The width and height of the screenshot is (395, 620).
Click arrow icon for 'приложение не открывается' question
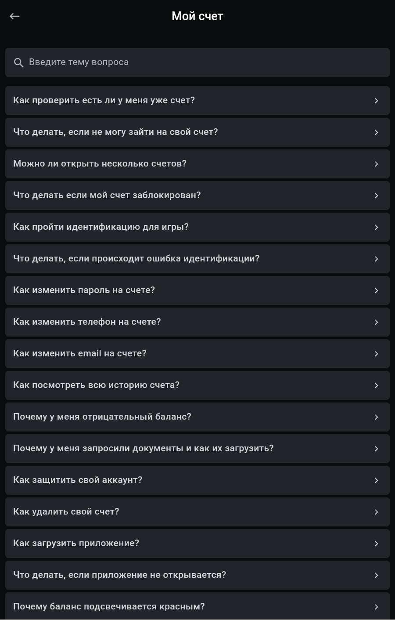coord(376,575)
